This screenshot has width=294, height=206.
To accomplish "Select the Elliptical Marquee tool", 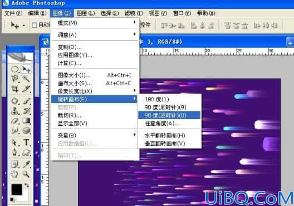I will pos(14,70).
